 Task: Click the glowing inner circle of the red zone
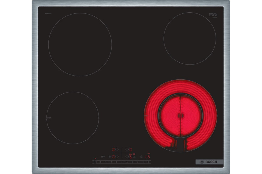(x=180, y=116)
